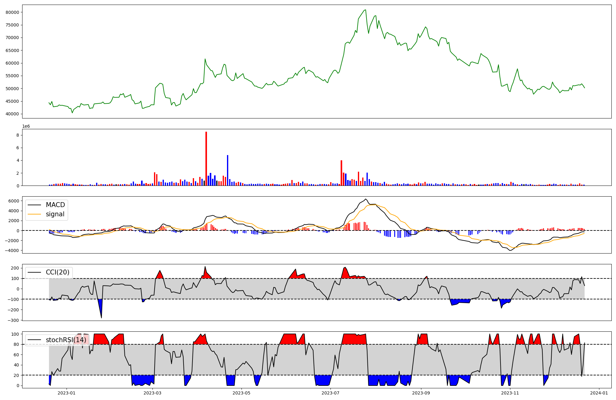The image size is (616, 400).
Task: Click the 2023-09 date axis label
Action: tap(421, 393)
